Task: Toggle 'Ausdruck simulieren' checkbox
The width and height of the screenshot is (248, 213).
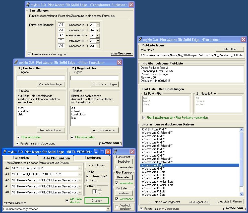Action: pos(116,207)
